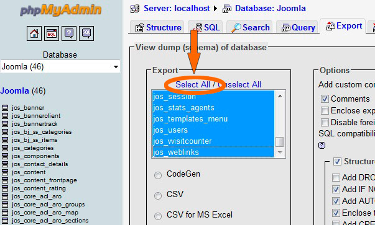
Task: Click table icon beside jos_bj_ss_categories
Action: pyautogui.click(x=5, y=132)
